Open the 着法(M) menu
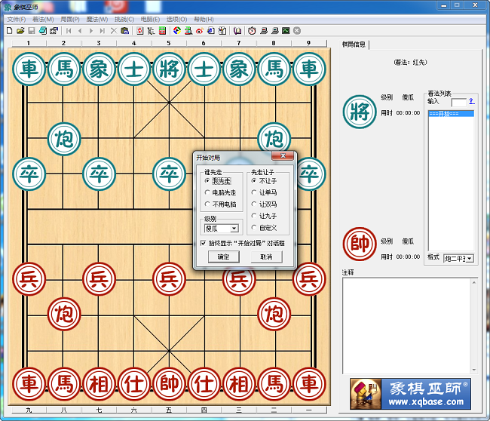Image resolution: width=490 pixels, height=421 pixels. tap(43, 20)
